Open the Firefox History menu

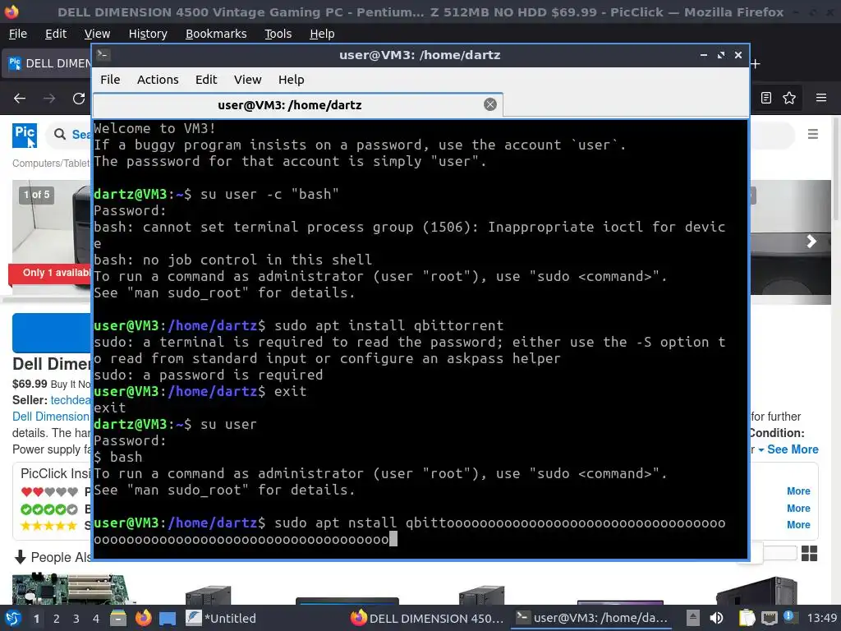148,34
